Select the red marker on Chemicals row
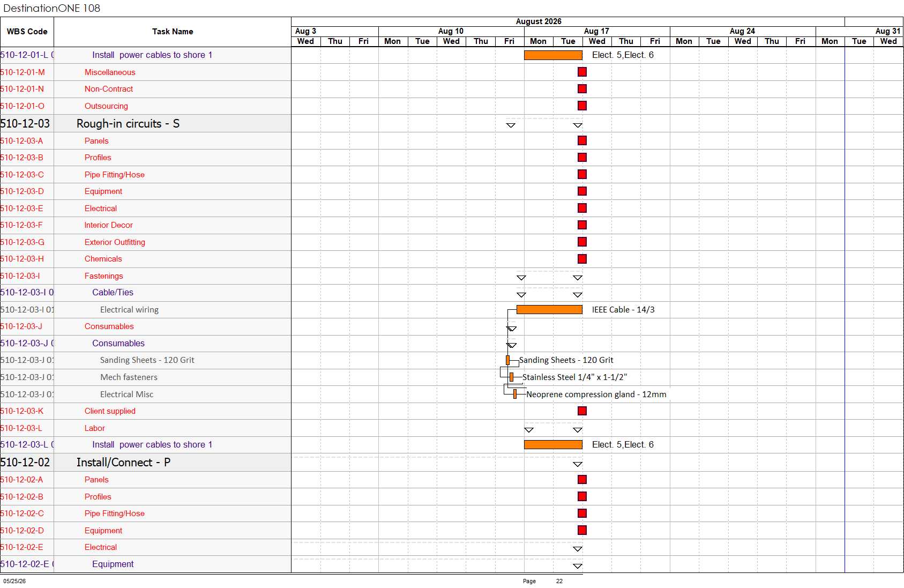This screenshot has height=588, width=904. [x=582, y=259]
